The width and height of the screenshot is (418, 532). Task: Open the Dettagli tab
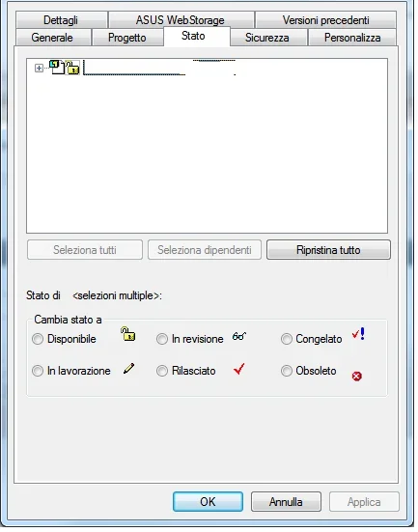point(61,20)
